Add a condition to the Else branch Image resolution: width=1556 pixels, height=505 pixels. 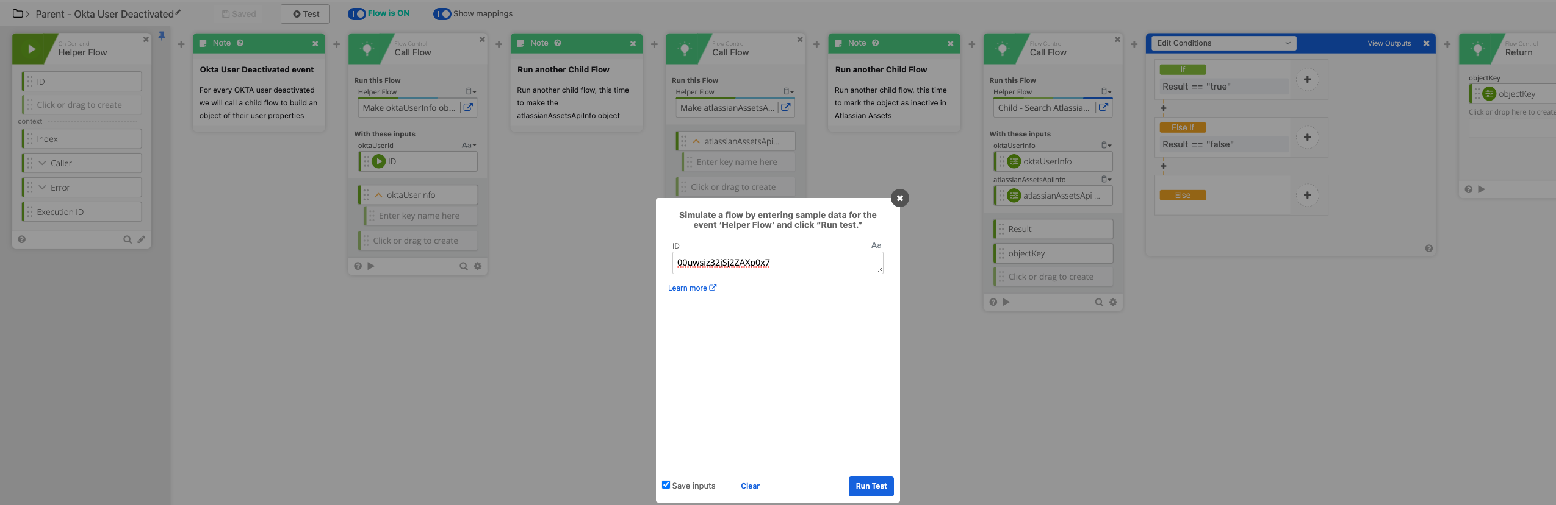click(x=1307, y=195)
